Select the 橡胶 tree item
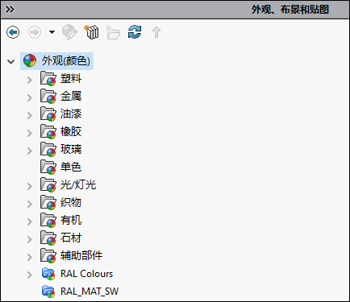Screen dimensions: 350x302 click(x=71, y=131)
